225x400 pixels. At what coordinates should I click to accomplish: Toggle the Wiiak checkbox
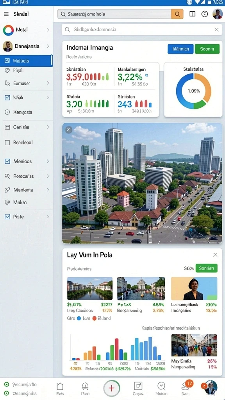7,97
